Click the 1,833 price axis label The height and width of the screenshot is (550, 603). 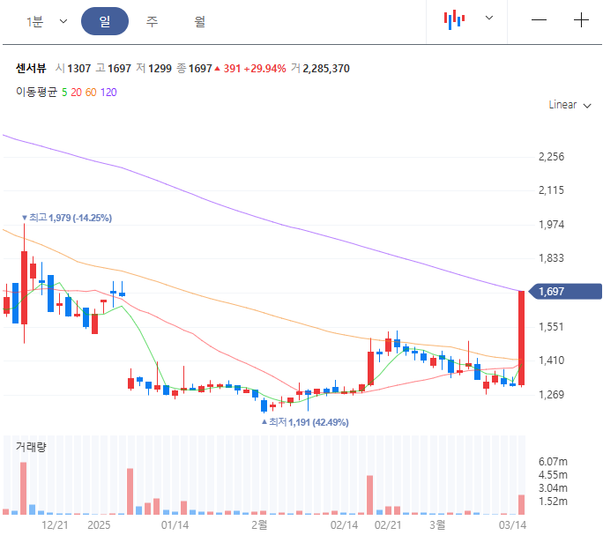pos(551,257)
